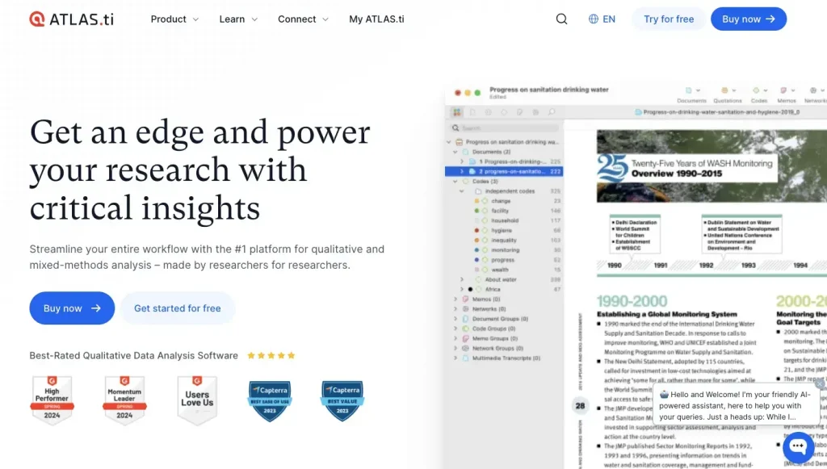Click the 25 years WASH logo
Screen dimensions: 827x469
612,168
